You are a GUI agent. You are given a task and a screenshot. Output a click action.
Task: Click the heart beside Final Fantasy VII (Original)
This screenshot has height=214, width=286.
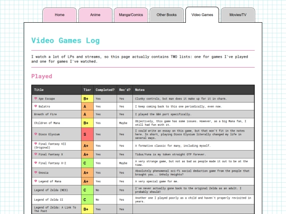tap(36, 144)
